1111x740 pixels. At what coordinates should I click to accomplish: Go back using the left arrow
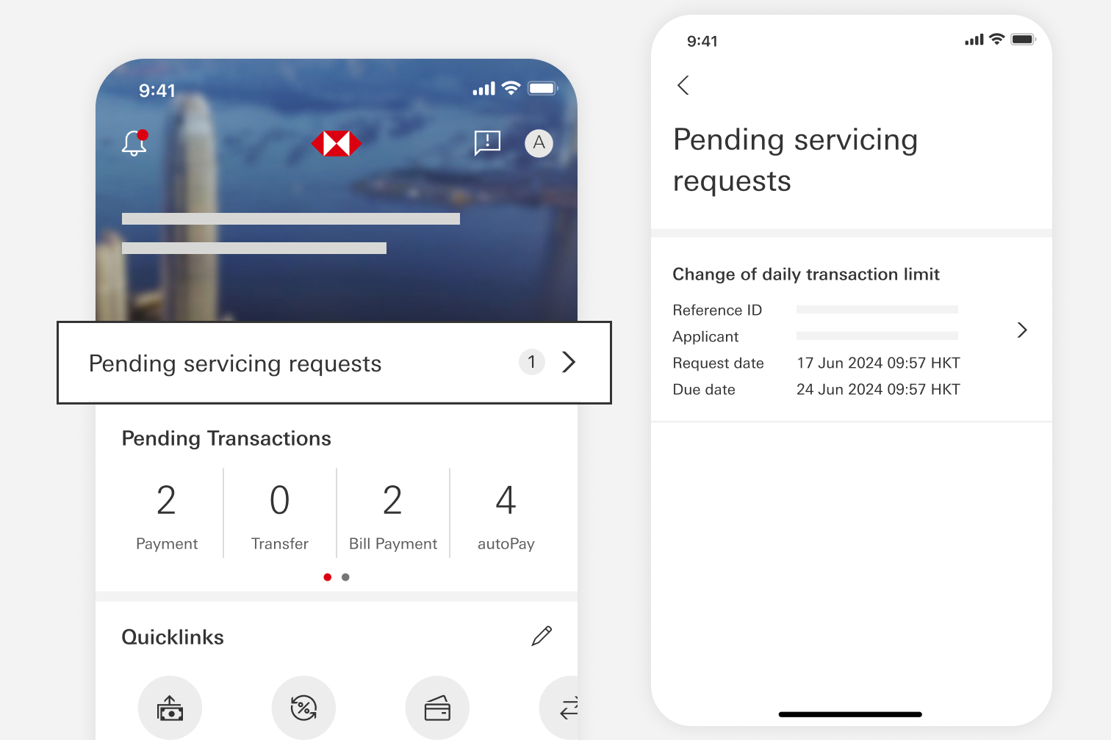point(683,85)
